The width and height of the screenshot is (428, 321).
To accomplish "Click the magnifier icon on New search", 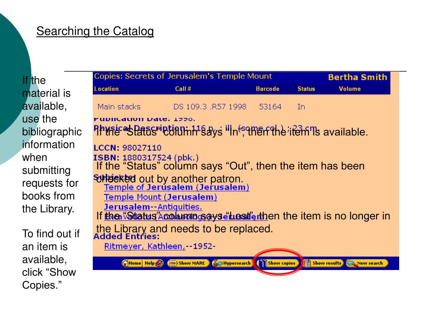I will click(x=351, y=263).
